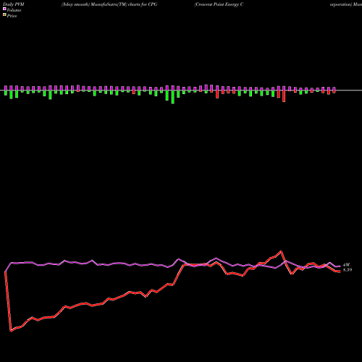Select the 'Price' legend label
Viewport: 362px width, 362px height.
pyautogui.click(x=12, y=16)
